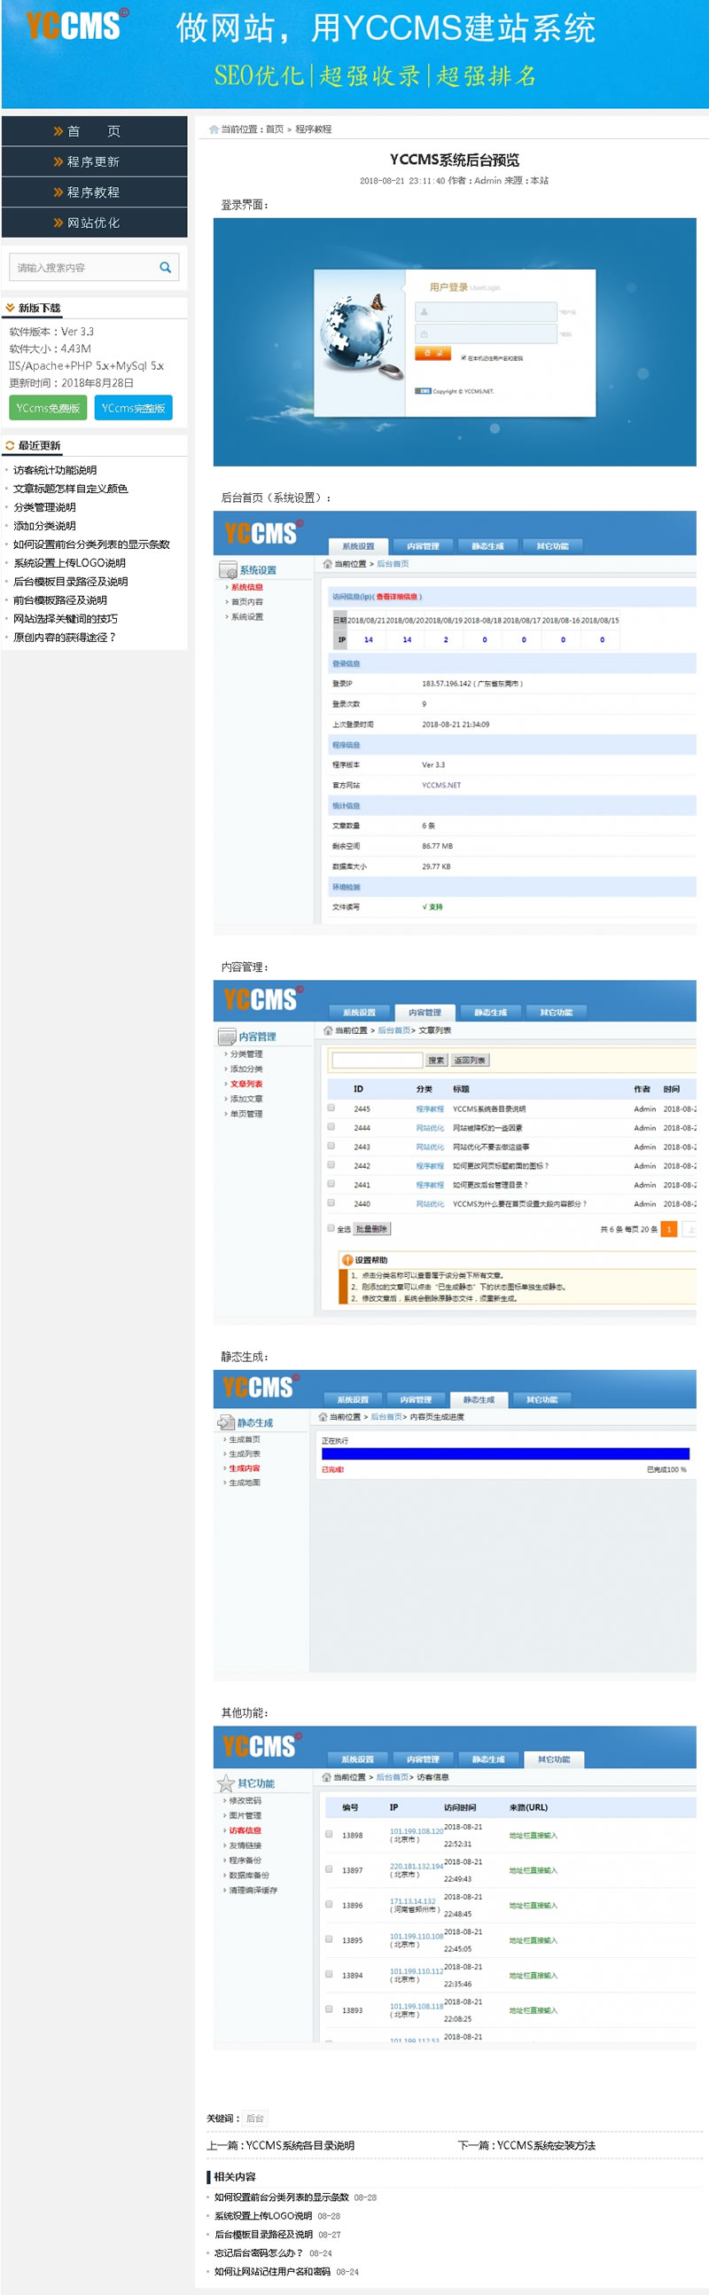
Task: Open the 程序更新 navigation item
Action: click(x=94, y=161)
